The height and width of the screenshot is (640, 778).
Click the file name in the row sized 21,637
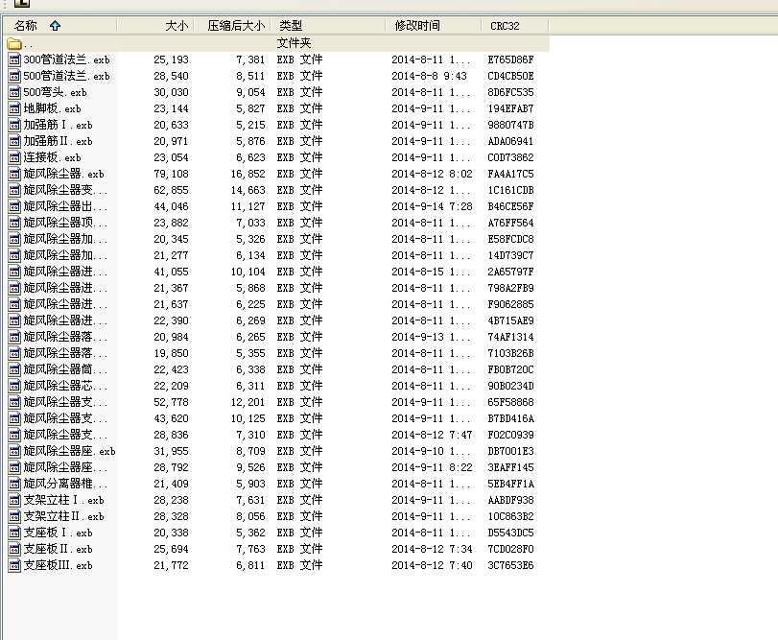[65, 304]
